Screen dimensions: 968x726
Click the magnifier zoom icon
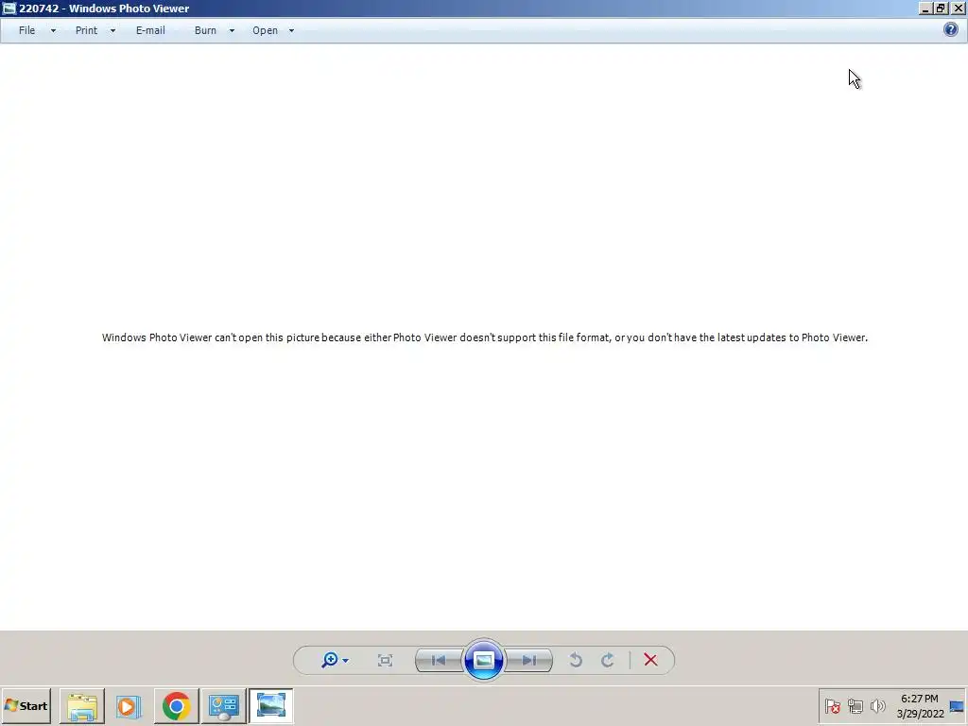click(x=330, y=660)
